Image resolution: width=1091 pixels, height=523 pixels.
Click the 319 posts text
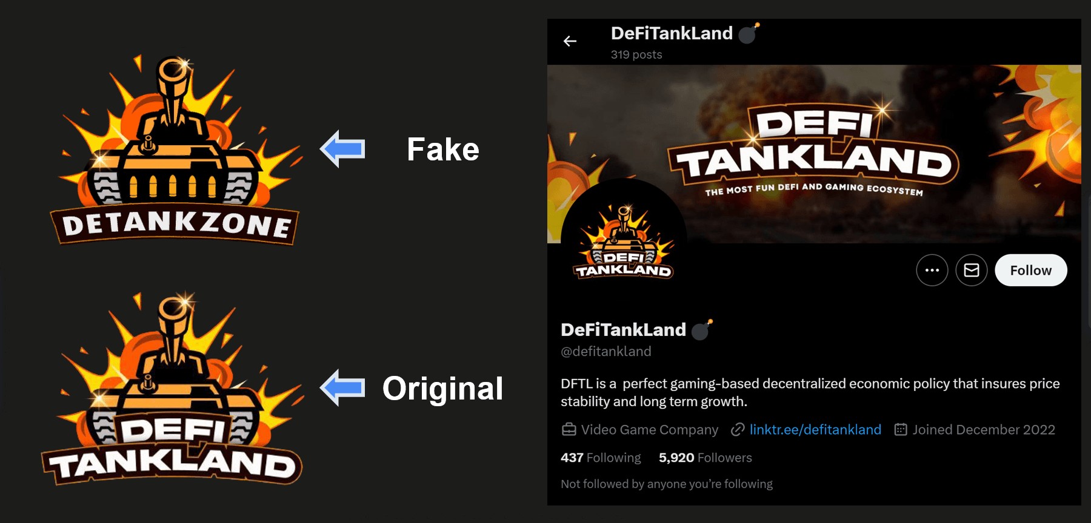click(x=636, y=54)
